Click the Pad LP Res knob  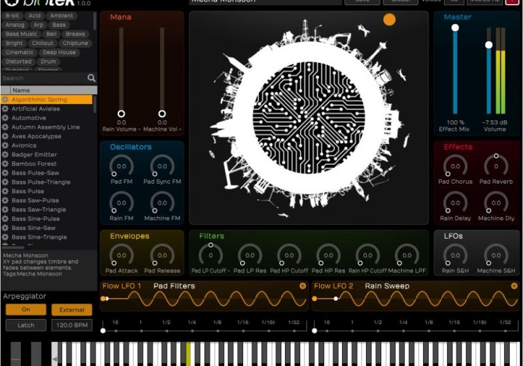pyautogui.click(x=250, y=256)
